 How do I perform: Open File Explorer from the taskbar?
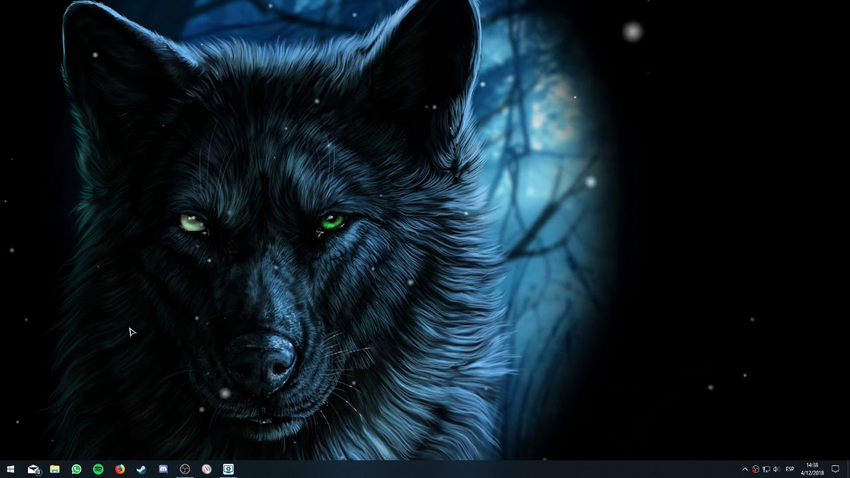[54, 469]
